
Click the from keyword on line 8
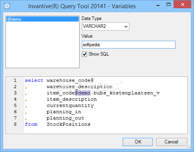[31, 124]
